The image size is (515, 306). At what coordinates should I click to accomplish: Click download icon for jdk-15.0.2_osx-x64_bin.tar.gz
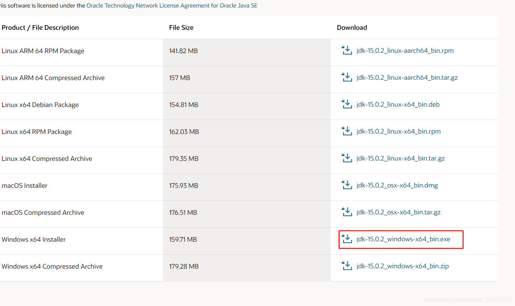click(347, 212)
